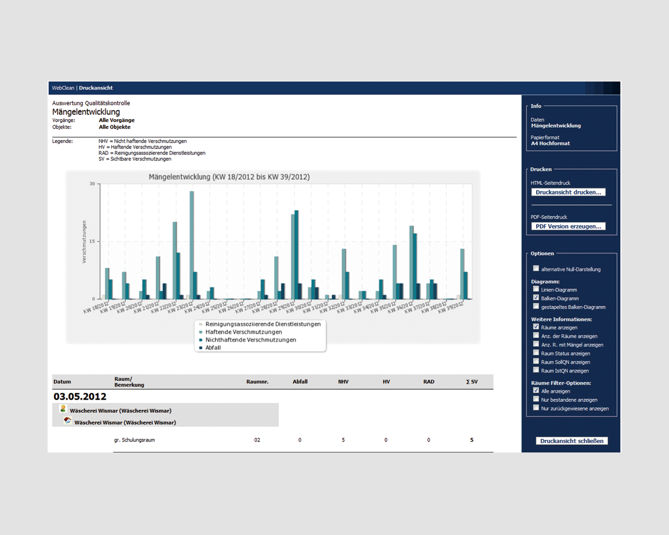Toggle Räume anzeigen checkbox

tap(536, 327)
